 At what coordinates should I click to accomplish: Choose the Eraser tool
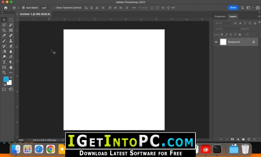11,46
